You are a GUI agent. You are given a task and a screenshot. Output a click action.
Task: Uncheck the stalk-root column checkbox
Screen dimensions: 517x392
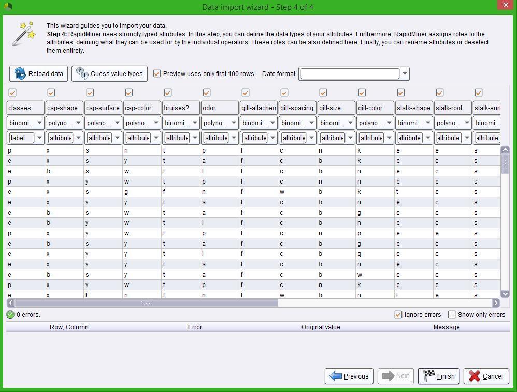[x=440, y=93]
